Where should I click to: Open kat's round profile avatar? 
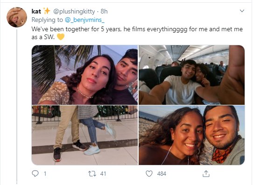tap(17, 17)
